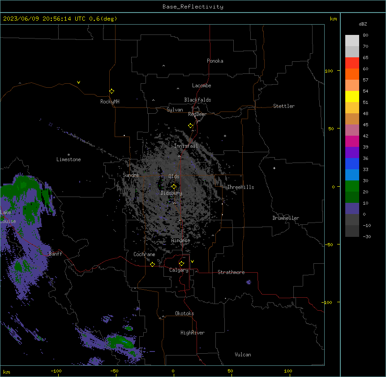The height and width of the screenshot is (377, 386).
Task: Click the yellow marker below Cochrane
Action: [x=152, y=264]
